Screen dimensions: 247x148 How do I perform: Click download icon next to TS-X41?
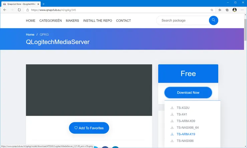pos(172,114)
